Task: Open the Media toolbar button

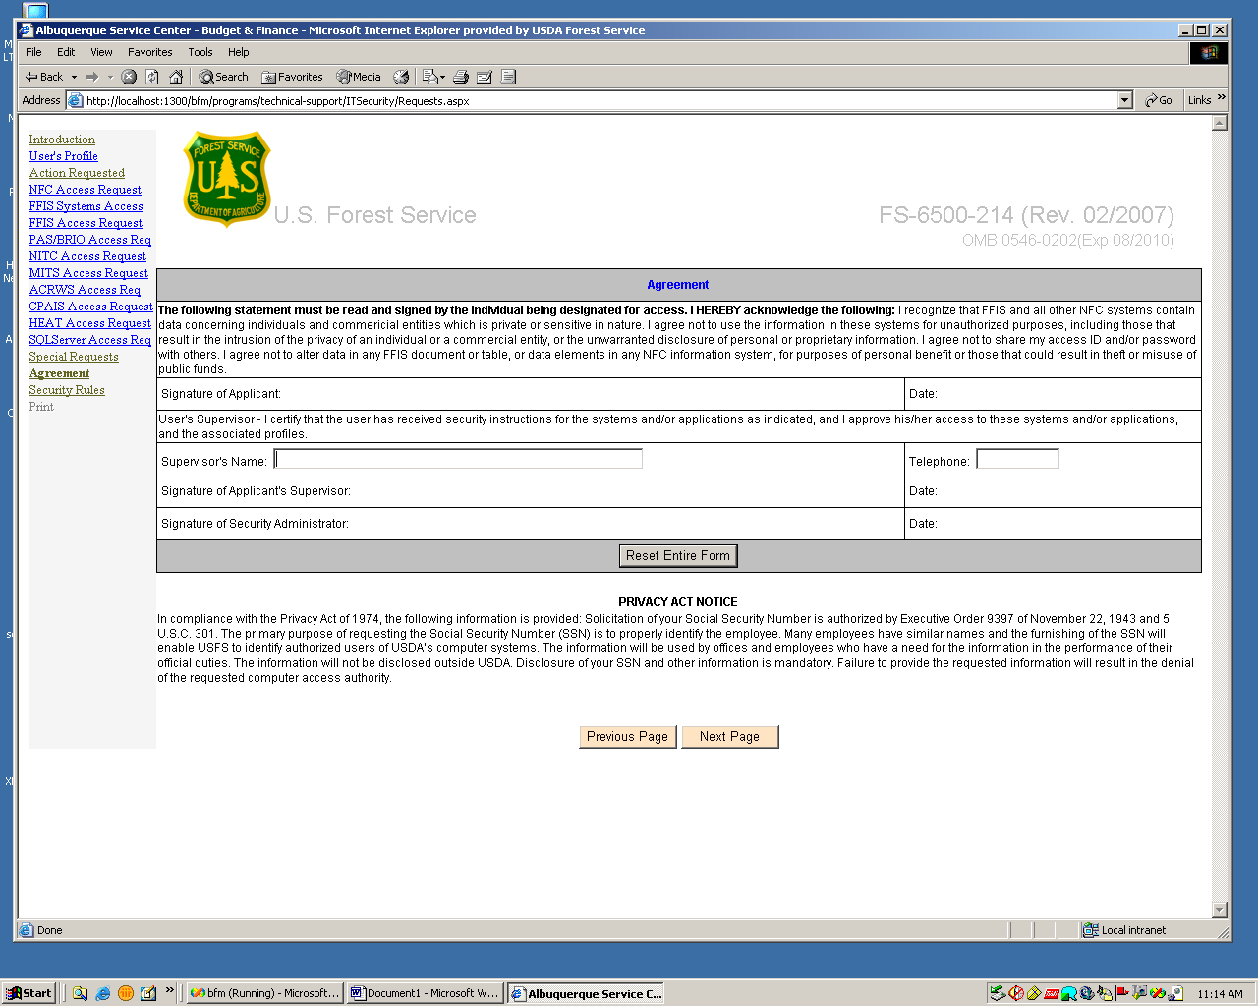Action: 359,77
